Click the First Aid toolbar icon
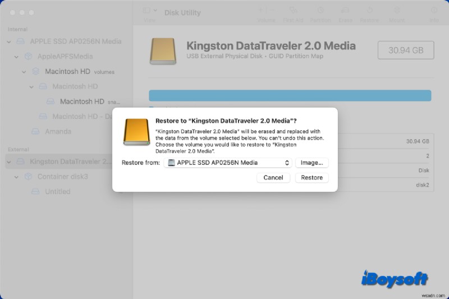The height and width of the screenshot is (299, 449). [293, 11]
